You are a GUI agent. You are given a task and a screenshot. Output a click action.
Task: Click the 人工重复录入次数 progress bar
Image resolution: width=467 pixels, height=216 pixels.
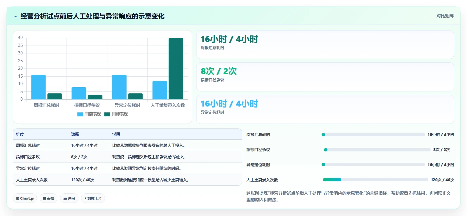376,180
